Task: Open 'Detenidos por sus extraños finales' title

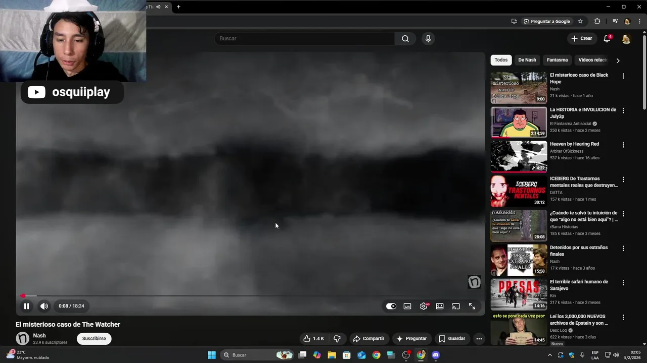Action: [579, 251]
